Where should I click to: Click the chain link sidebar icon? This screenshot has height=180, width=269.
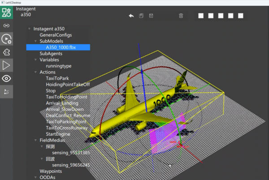(6, 26)
